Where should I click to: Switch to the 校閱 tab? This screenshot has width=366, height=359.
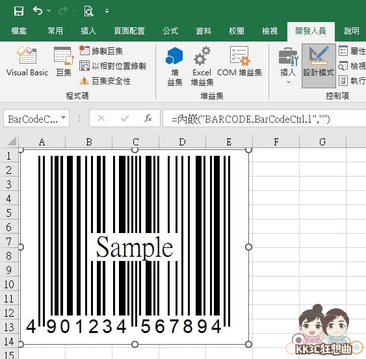(237, 31)
